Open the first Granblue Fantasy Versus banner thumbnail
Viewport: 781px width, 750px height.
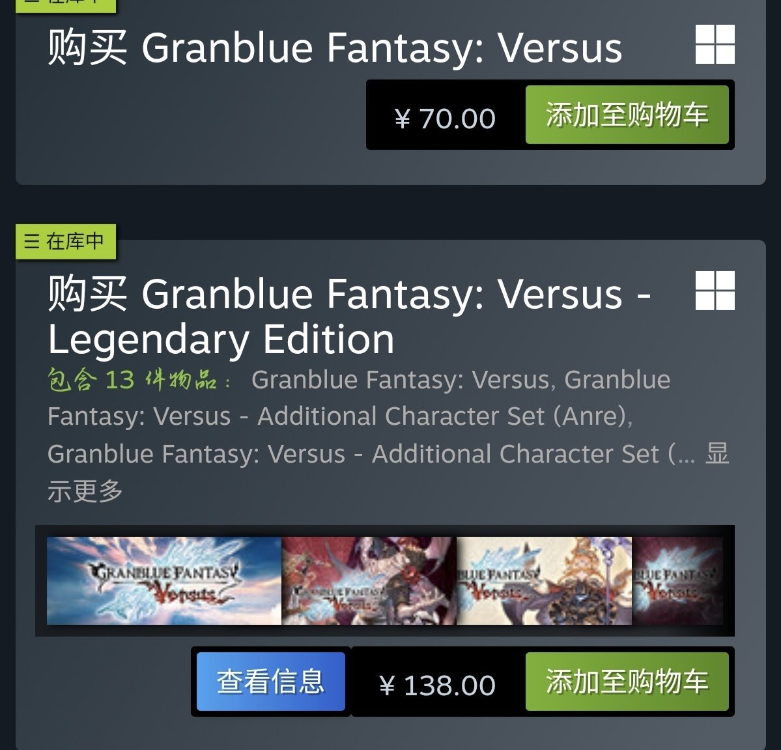(164, 581)
